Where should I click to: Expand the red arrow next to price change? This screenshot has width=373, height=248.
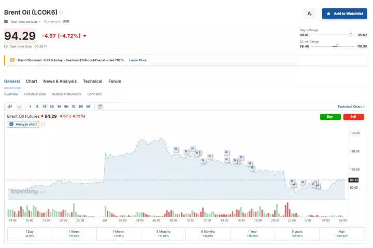coord(84,36)
